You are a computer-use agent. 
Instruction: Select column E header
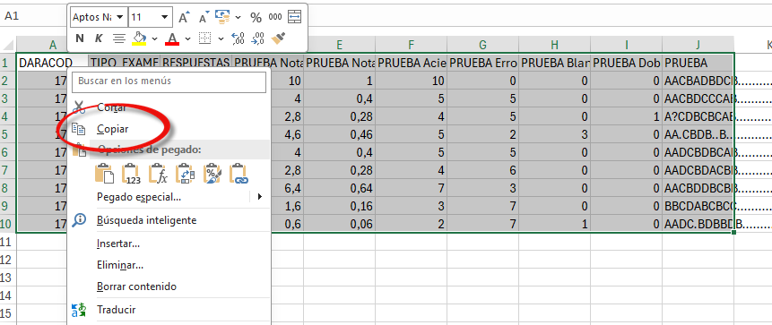pos(339,45)
